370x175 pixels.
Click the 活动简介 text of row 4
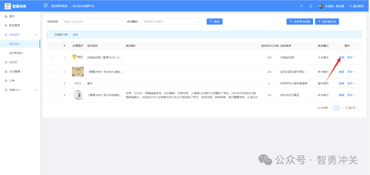192,95
